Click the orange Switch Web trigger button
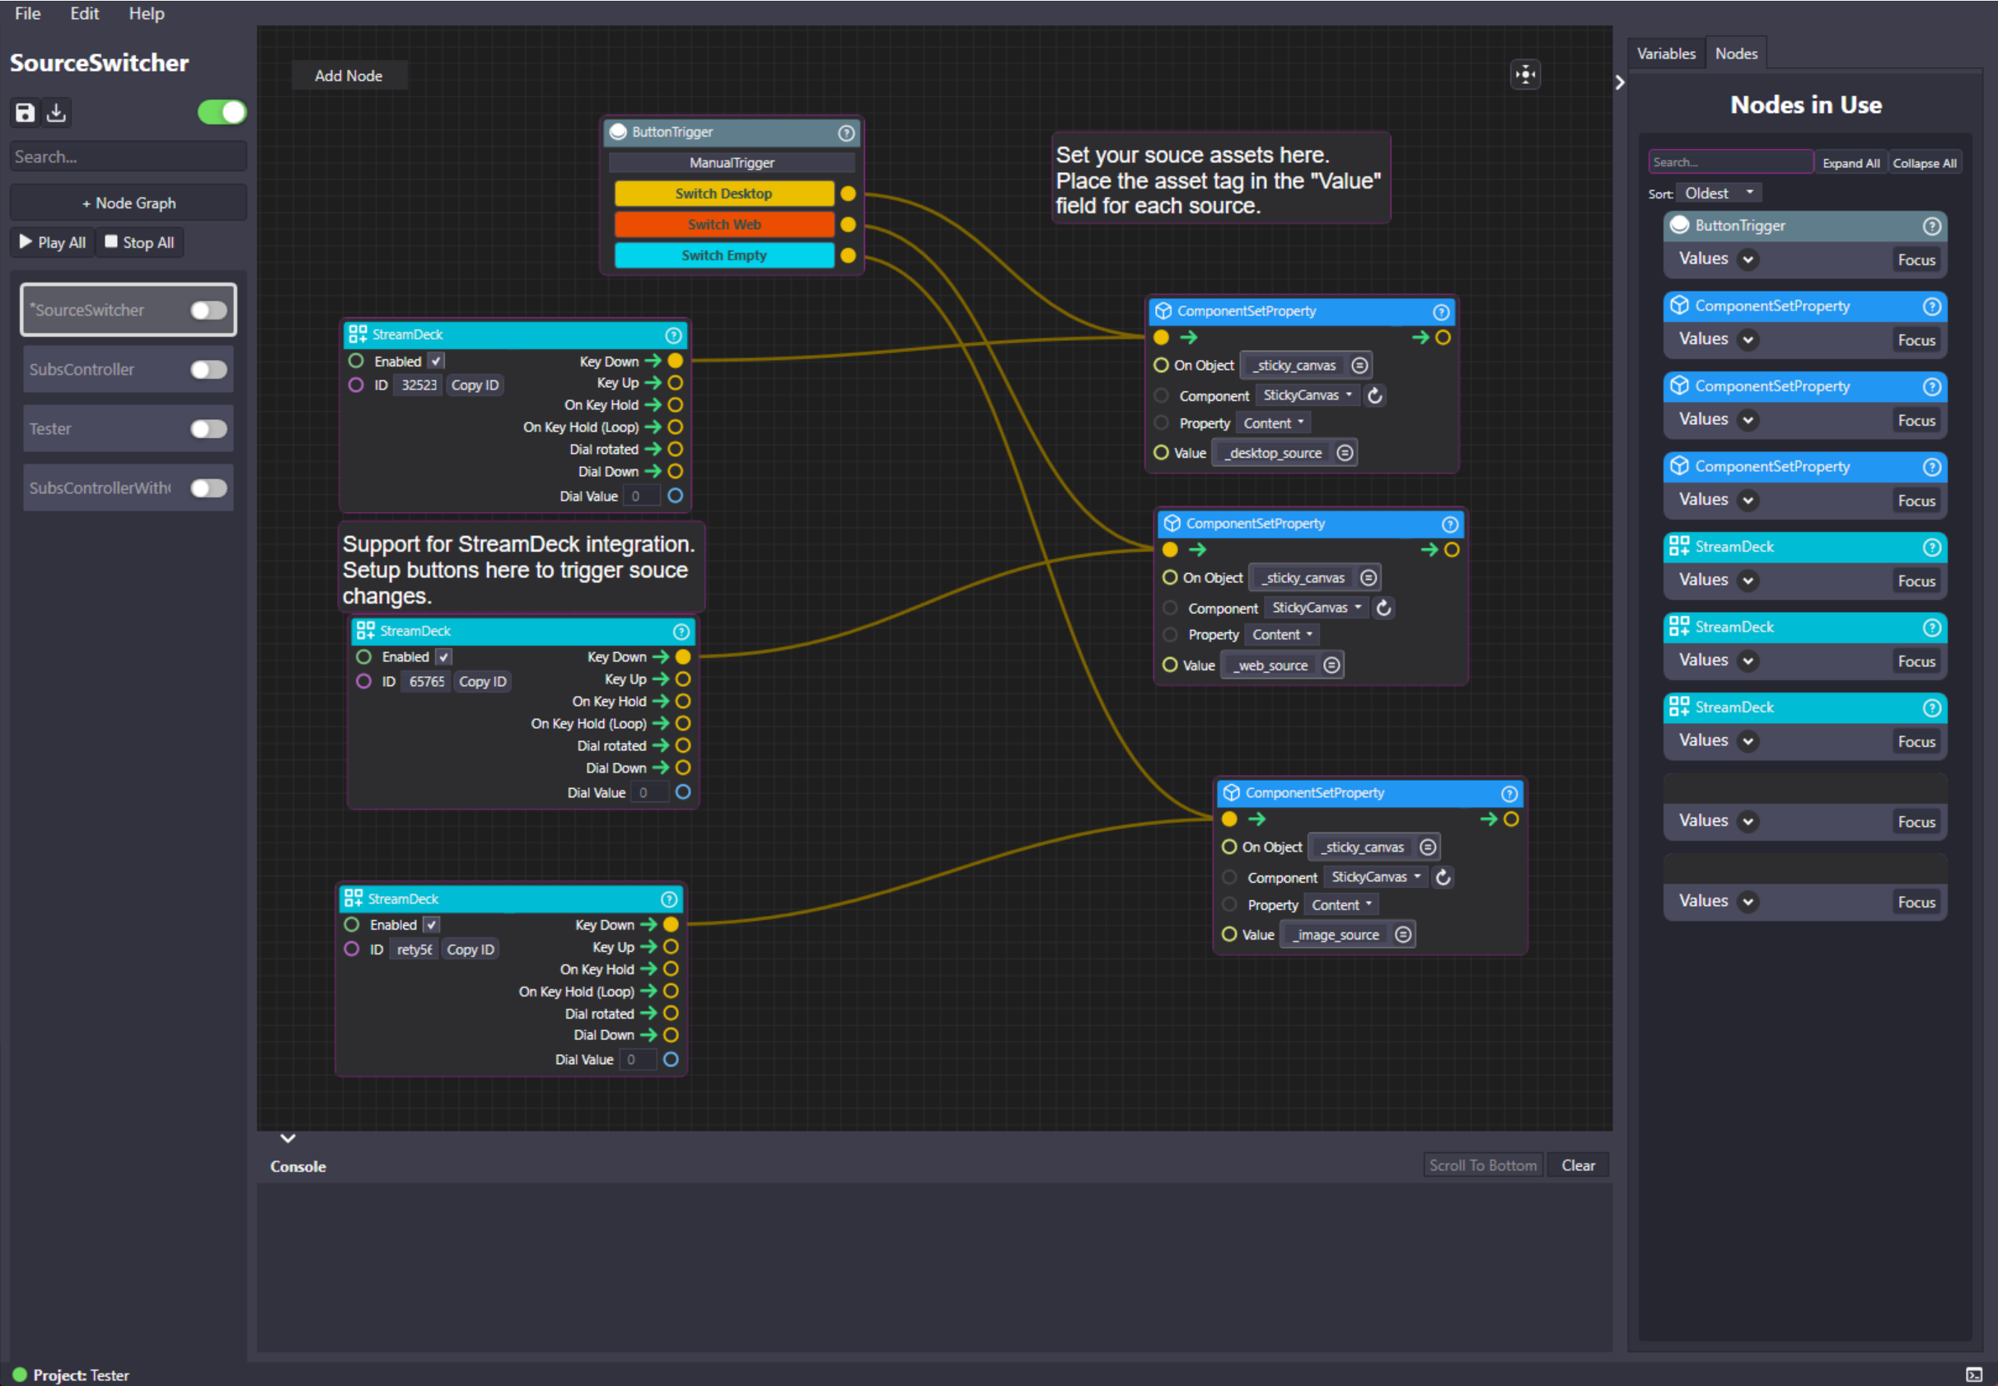 [723, 225]
